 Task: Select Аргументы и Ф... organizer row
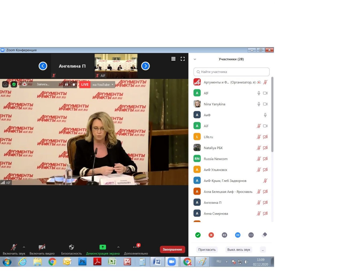[231, 82]
